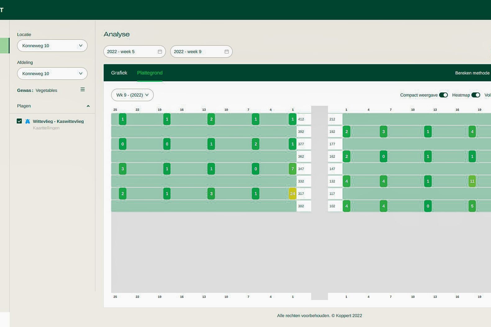Open the Afdeling dropdown

pyautogui.click(x=52, y=74)
